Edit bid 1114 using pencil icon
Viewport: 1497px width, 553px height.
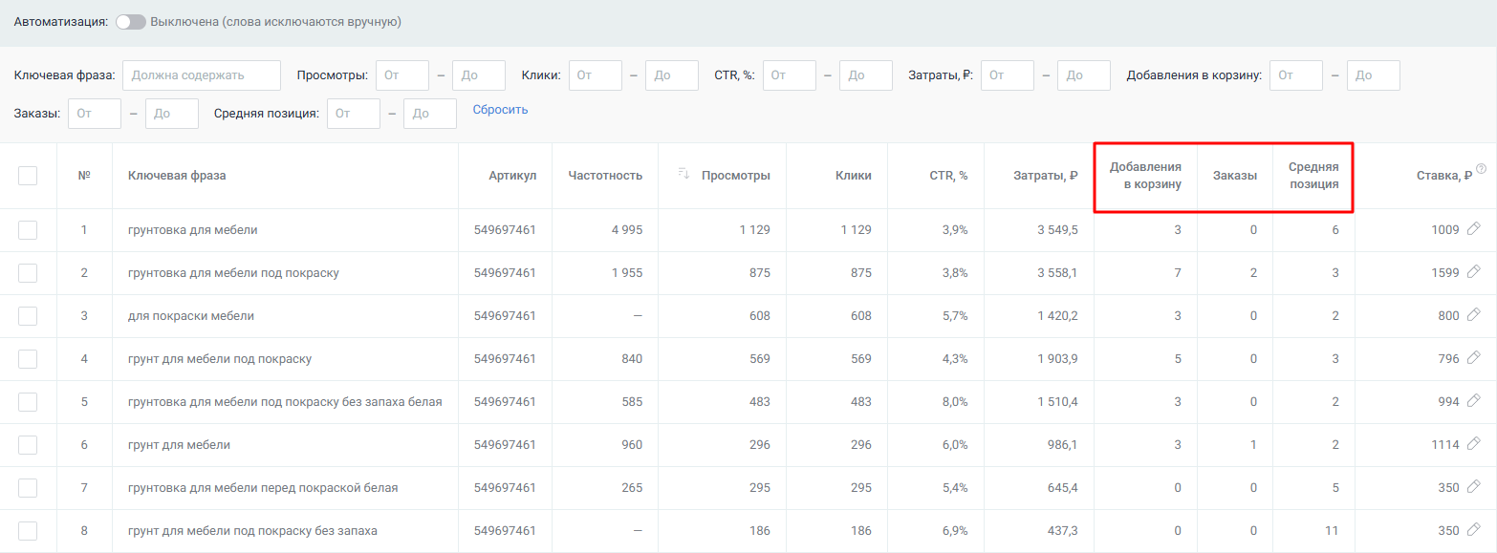click(1473, 444)
